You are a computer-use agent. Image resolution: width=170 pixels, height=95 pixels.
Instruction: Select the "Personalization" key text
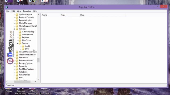(25, 20)
